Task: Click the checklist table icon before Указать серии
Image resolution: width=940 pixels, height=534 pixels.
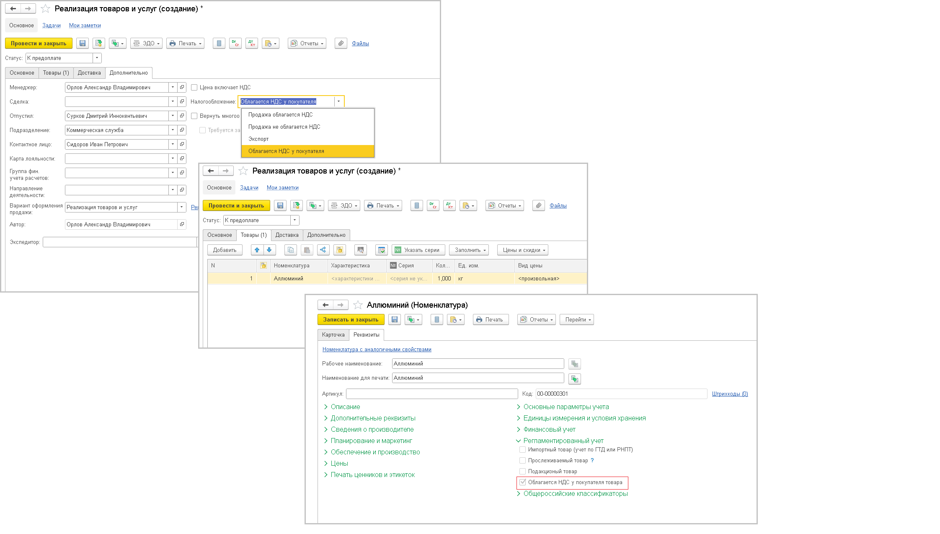Action: (x=382, y=250)
